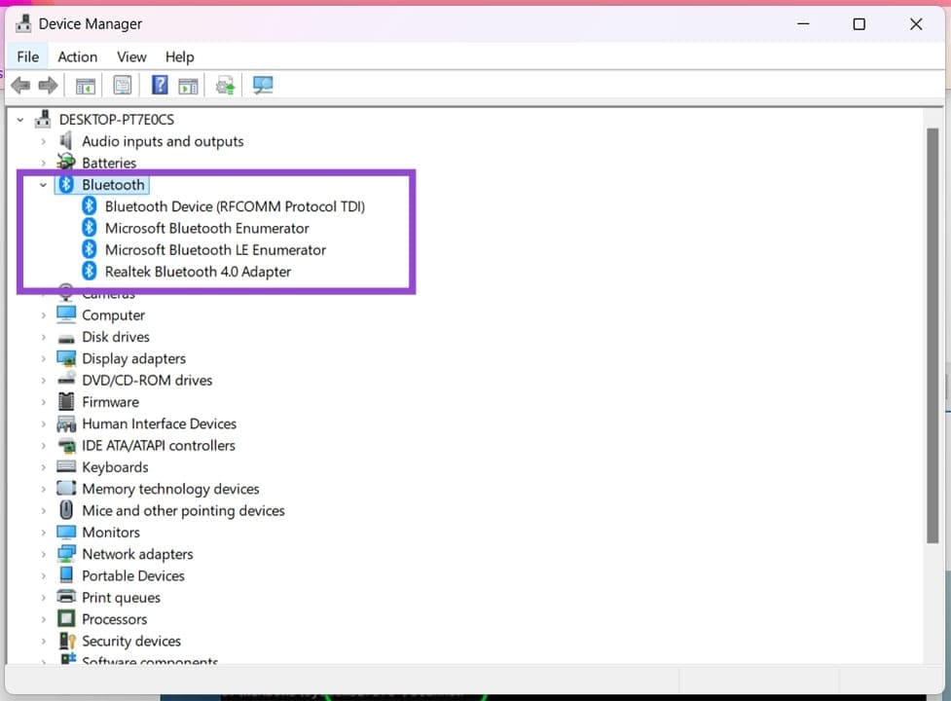Expand the Network adapters category
The height and width of the screenshot is (701, 951).
(42, 553)
